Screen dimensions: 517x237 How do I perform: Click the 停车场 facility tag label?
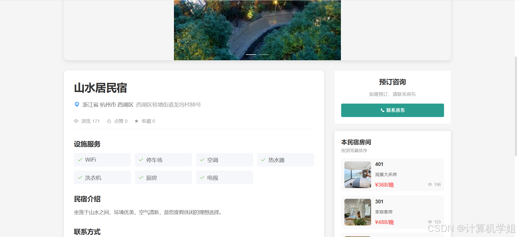click(x=154, y=160)
